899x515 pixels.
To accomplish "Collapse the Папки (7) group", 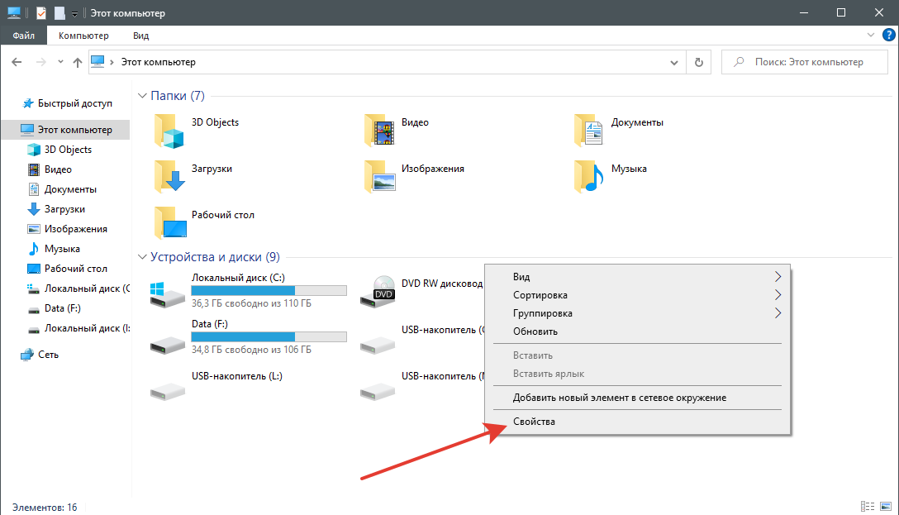I will (x=143, y=96).
